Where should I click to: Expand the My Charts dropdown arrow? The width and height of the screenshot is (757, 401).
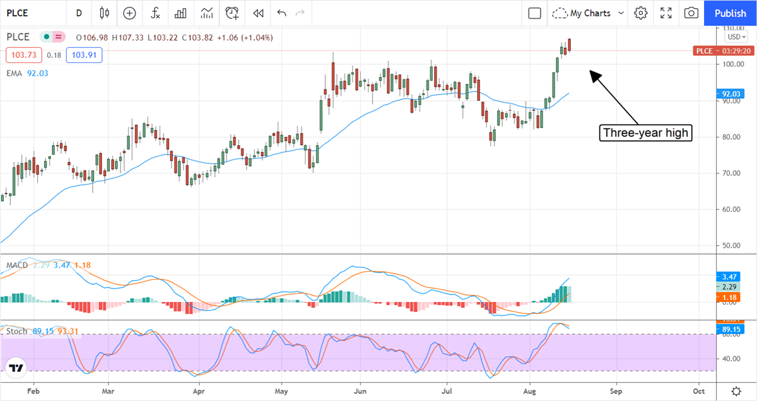pos(621,13)
